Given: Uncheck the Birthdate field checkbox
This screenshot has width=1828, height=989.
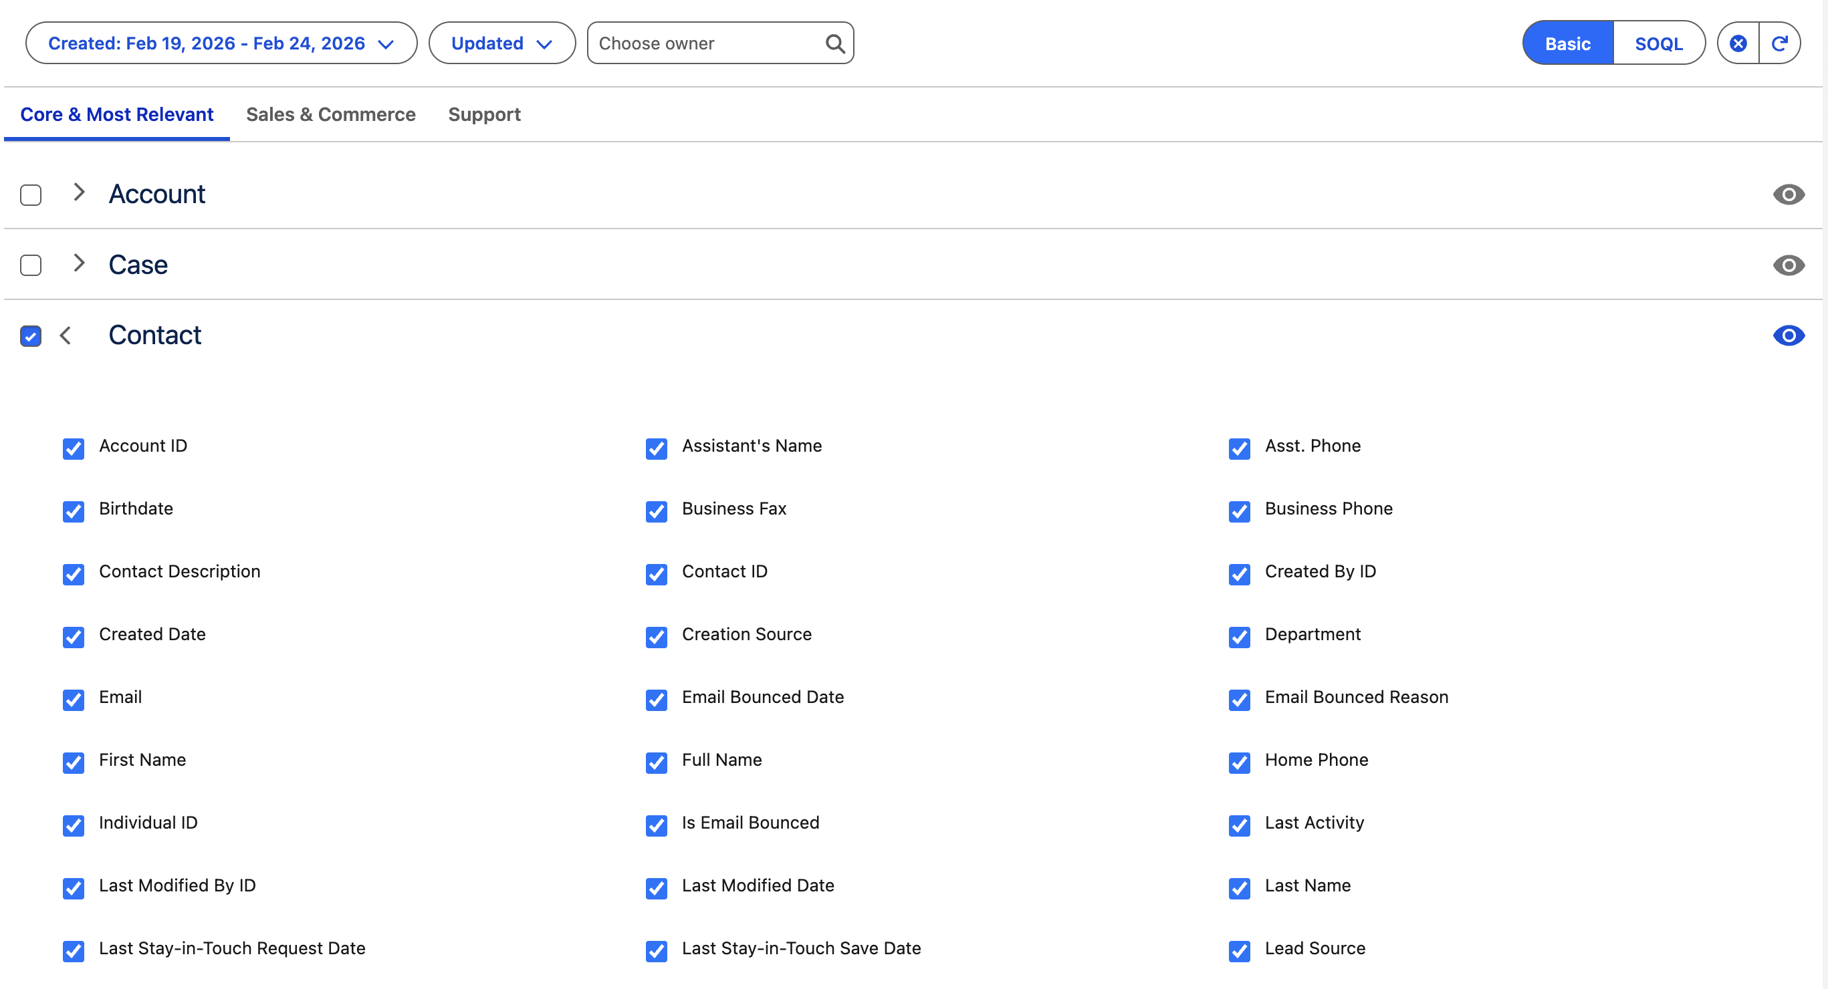Looking at the screenshot, I should 73,511.
